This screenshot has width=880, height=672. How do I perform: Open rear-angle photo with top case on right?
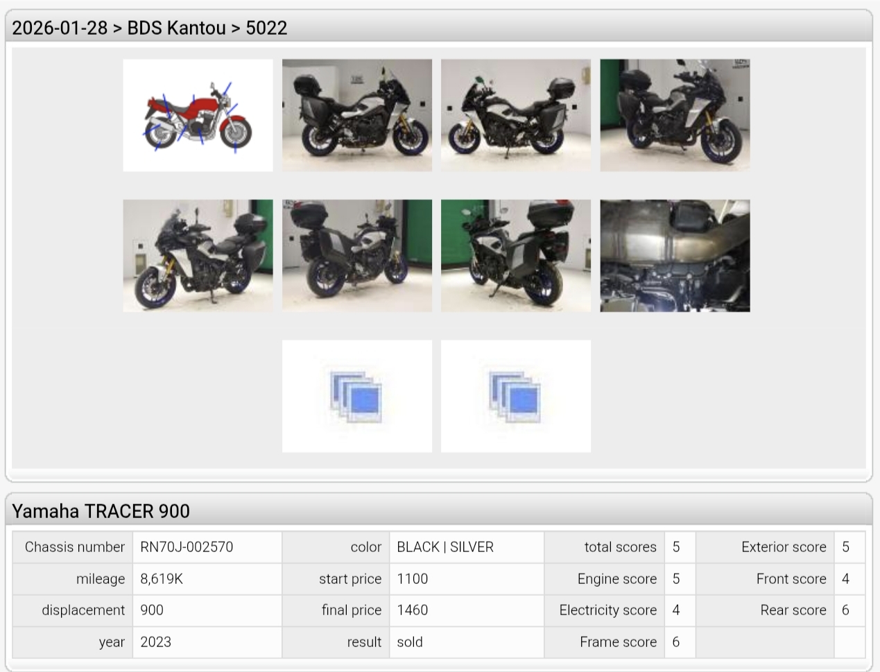tap(515, 256)
